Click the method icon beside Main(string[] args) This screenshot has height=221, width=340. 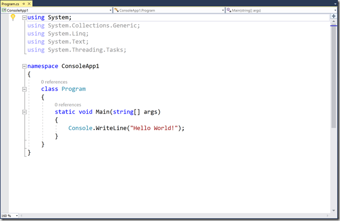[x=229, y=10]
